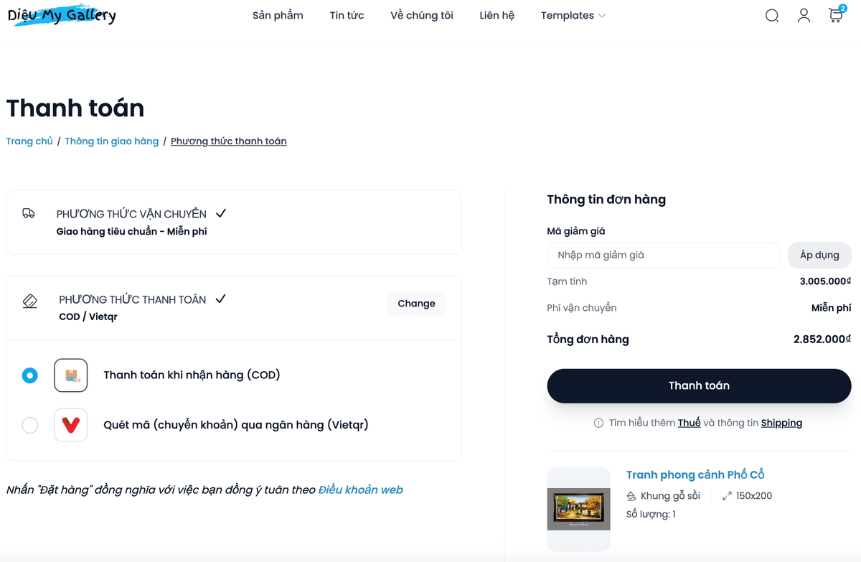Open the Điều khoản web link
Viewport: 861px width, 562px height.
361,490
